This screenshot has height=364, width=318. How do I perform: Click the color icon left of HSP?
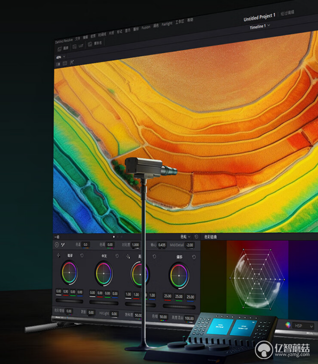tap(288, 325)
